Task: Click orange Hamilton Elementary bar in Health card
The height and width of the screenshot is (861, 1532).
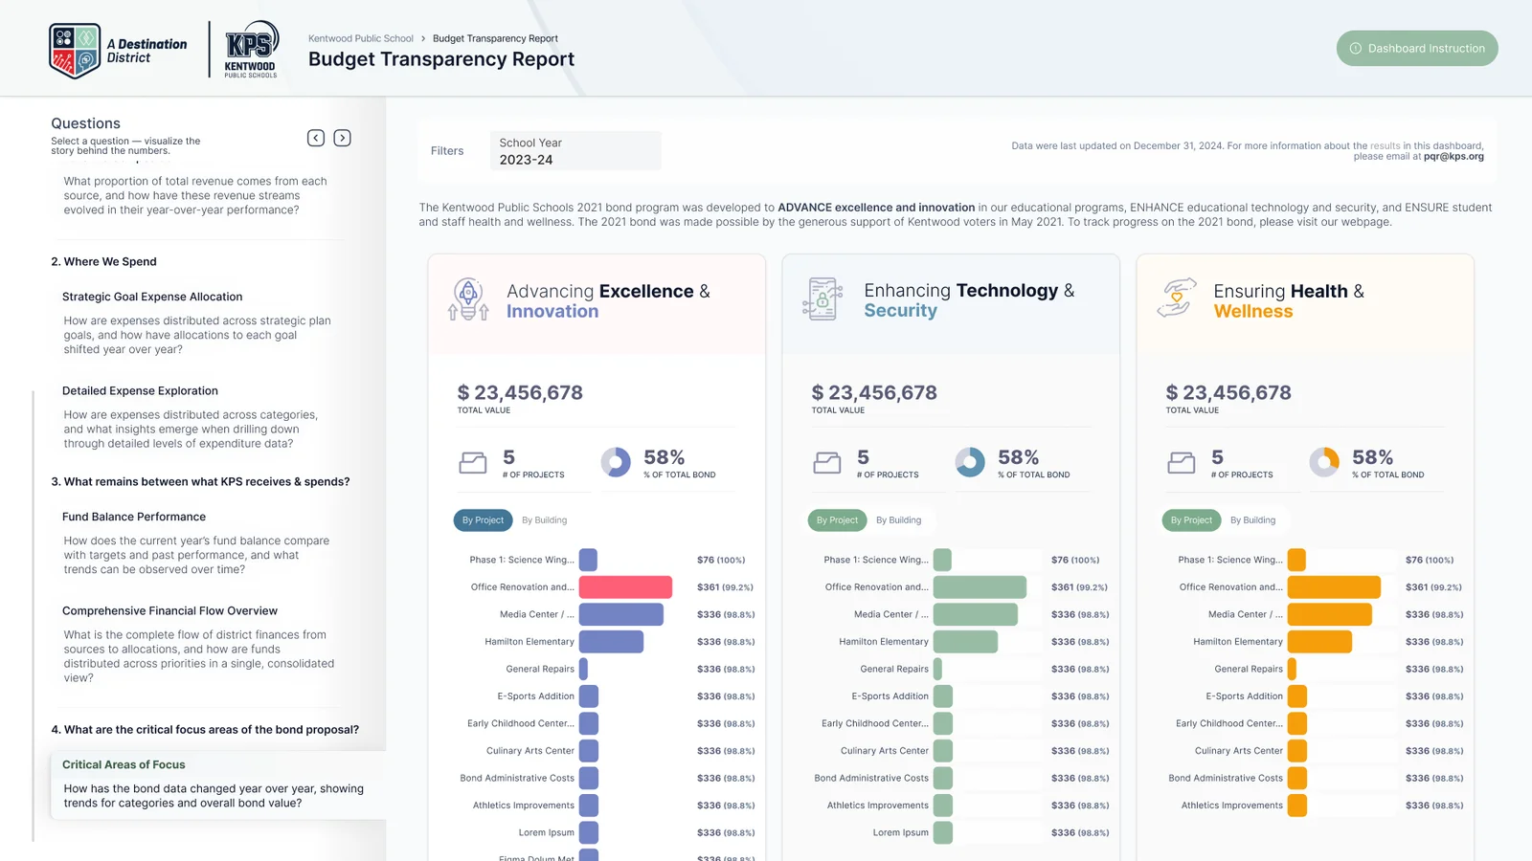Action: [1319, 642]
